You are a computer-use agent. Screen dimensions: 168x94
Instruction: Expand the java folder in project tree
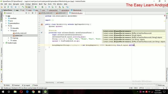click(6, 21)
